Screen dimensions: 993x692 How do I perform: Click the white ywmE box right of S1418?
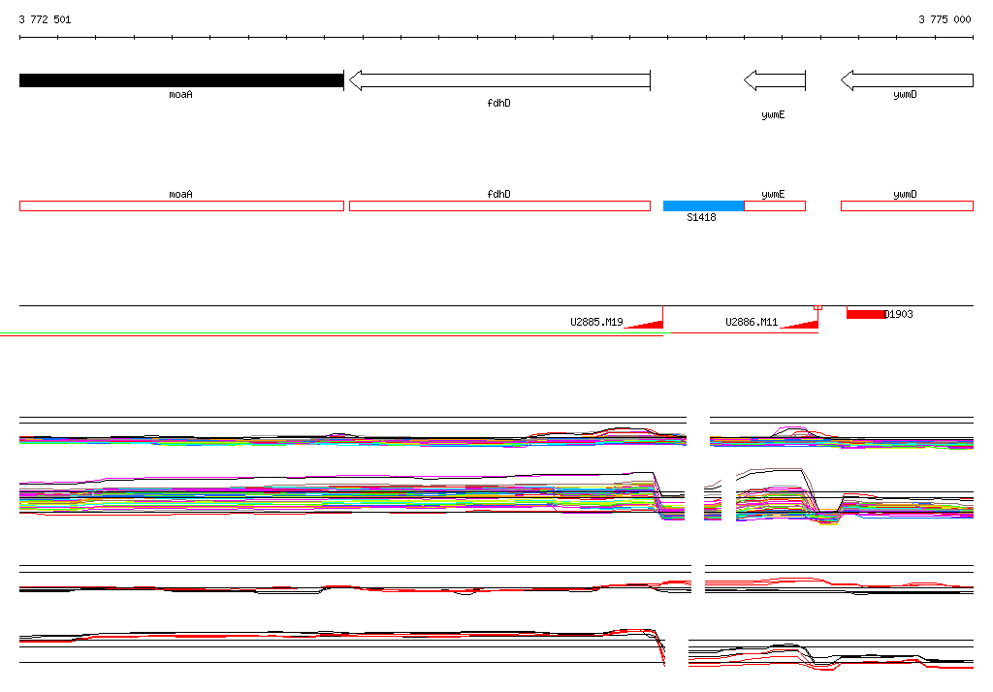point(775,205)
